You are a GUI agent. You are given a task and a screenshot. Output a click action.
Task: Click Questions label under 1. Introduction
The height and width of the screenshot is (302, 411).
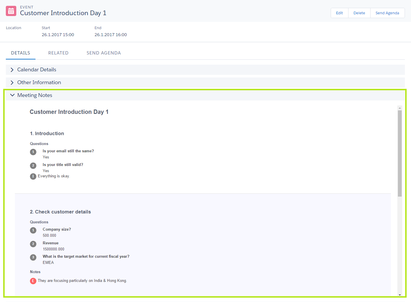[x=39, y=144]
